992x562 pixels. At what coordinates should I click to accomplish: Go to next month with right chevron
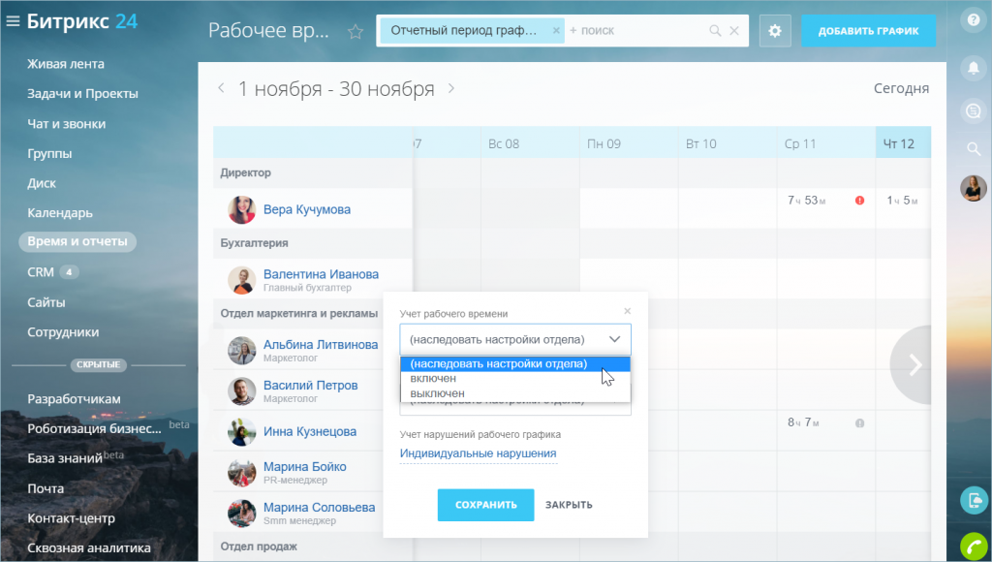(451, 88)
